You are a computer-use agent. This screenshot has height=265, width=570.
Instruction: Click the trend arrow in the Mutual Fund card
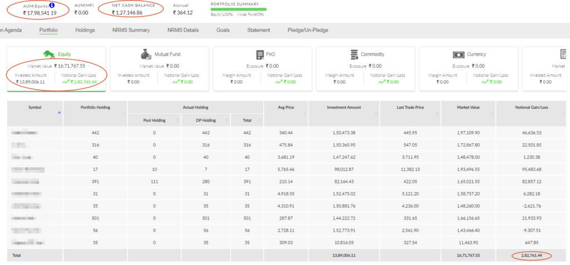175,82
